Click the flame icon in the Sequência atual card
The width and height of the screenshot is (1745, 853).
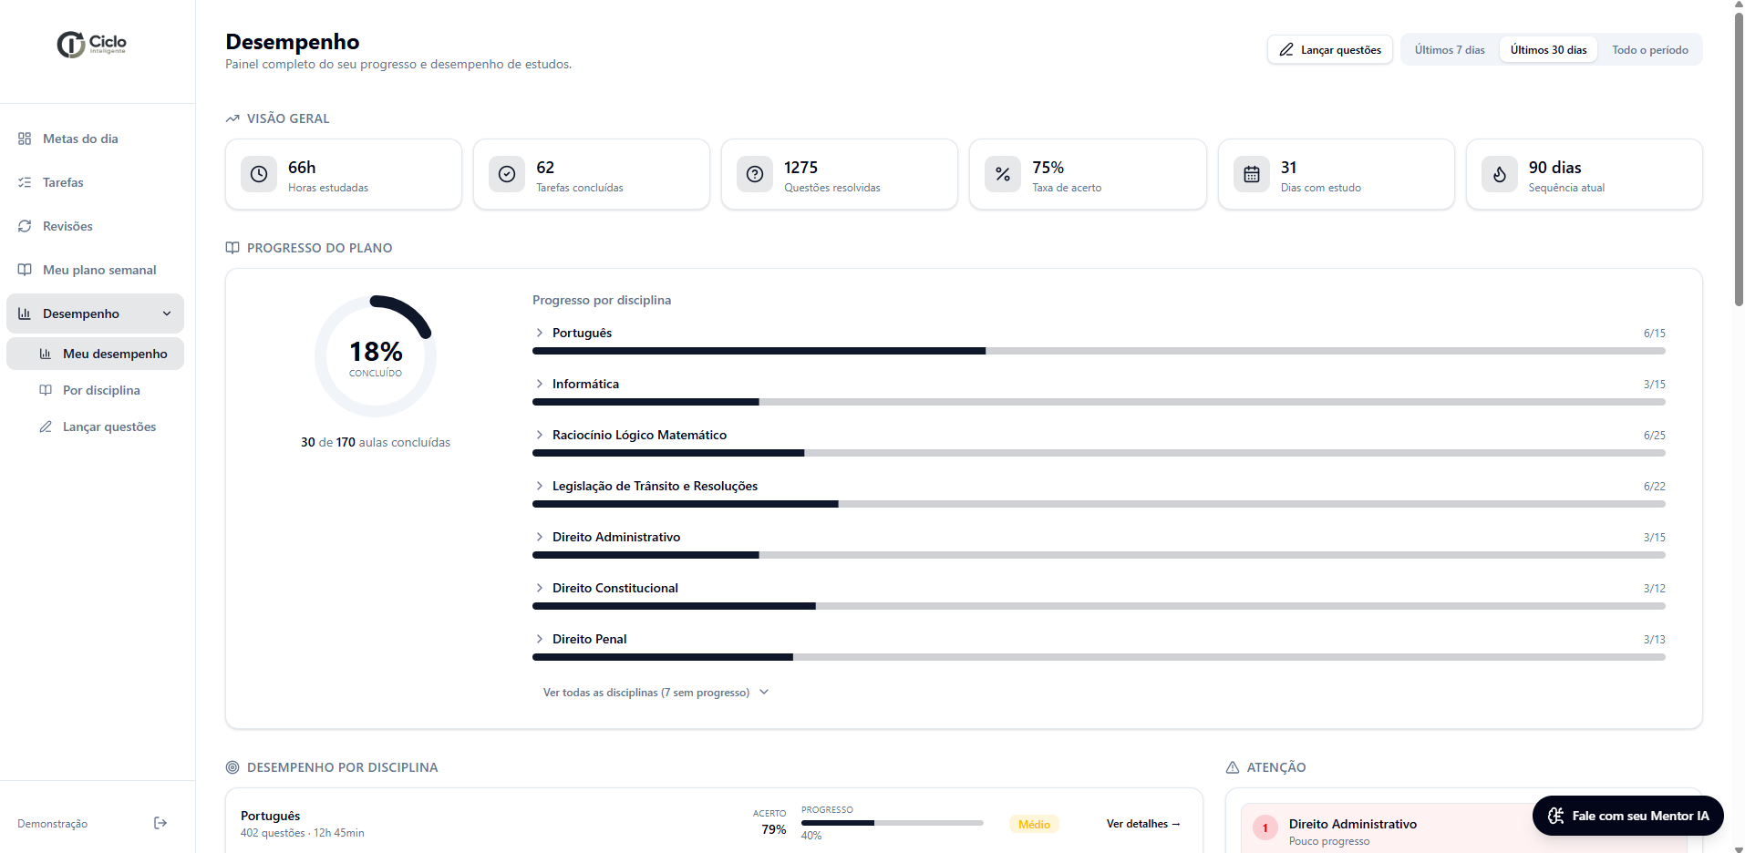(1500, 174)
